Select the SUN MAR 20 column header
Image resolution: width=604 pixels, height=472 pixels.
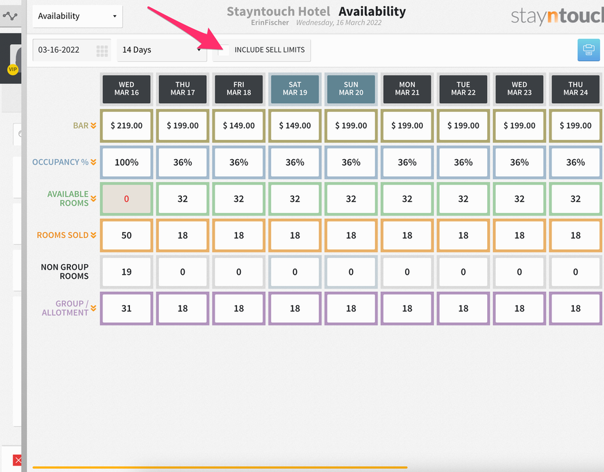pos(351,89)
